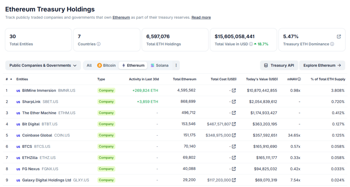Viewport: 350px width, 187px height.
Task: Open Coinbase Global $348,975,000 source link icon
Action: click(x=234, y=135)
